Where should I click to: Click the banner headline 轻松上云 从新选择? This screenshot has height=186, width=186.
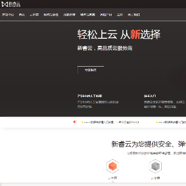[119, 34]
